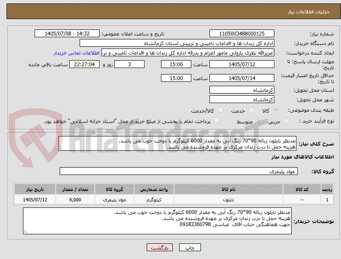Image resolution: width=341 pixels, height=259 pixels.
Task: Click the announcement date field 1405/07/08 - 14:32
Action: point(67,33)
